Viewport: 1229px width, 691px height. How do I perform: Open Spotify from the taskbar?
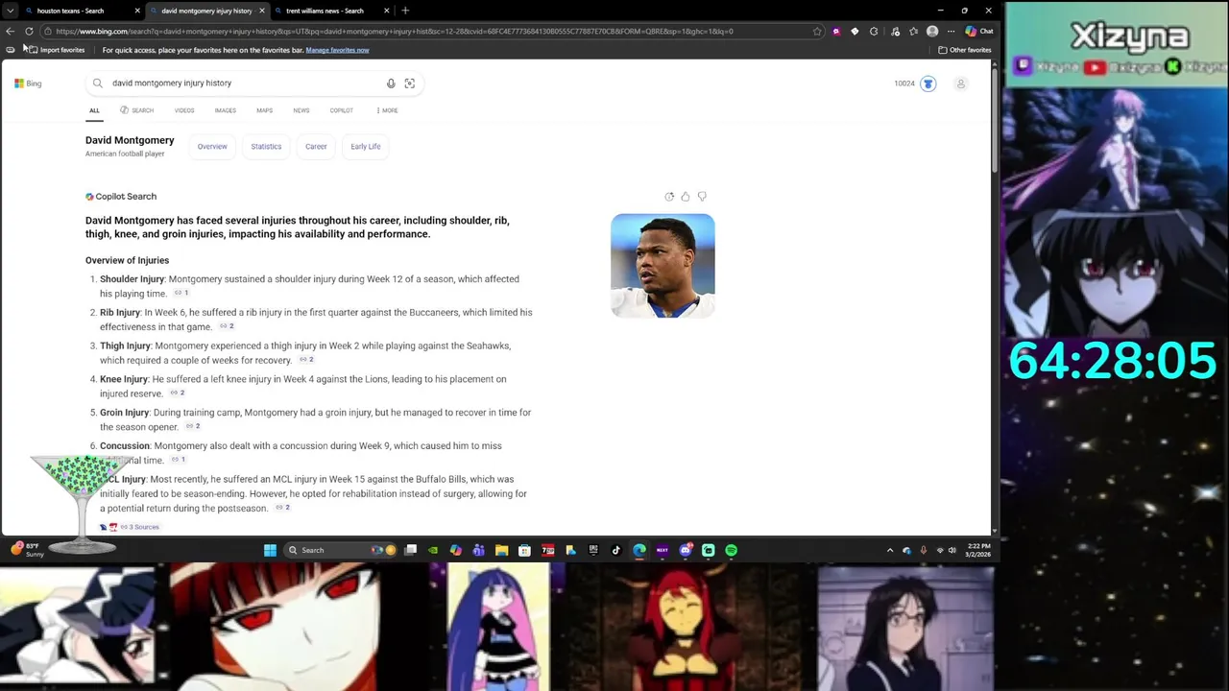click(x=731, y=550)
